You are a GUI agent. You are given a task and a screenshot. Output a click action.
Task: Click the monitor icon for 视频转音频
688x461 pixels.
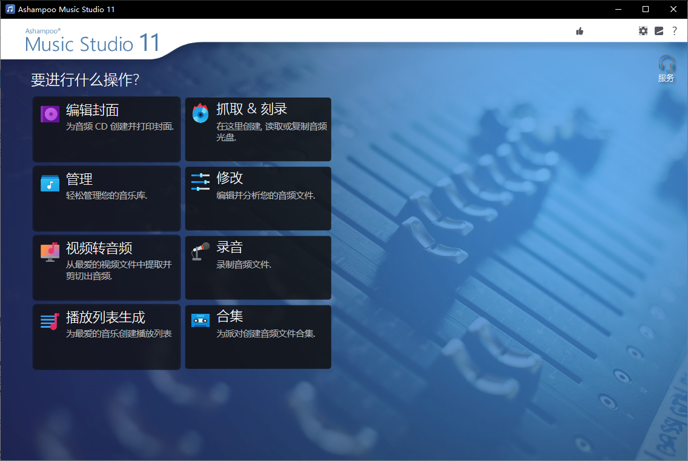coord(50,251)
